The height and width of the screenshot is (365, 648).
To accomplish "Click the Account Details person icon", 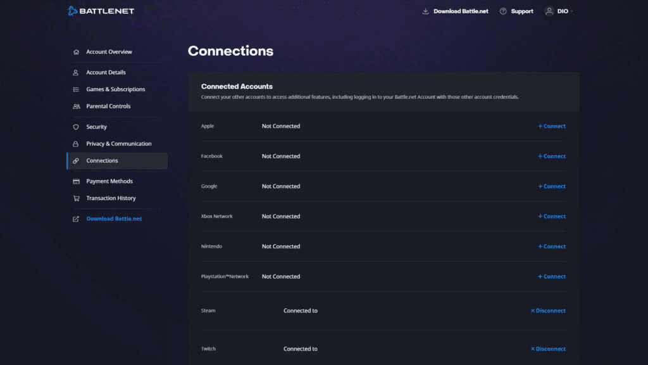I will pyautogui.click(x=75, y=72).
